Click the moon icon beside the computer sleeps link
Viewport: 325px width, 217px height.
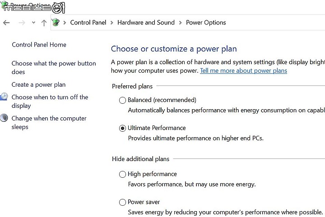coord(4,118)
